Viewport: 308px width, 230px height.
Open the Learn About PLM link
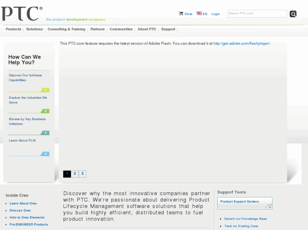[22, 141]
